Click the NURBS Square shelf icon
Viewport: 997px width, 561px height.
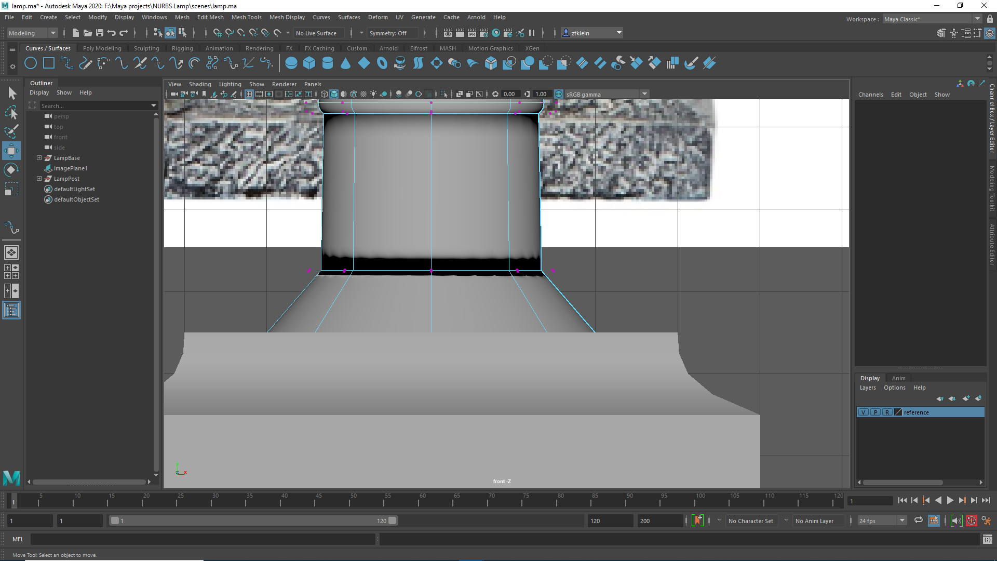tap(49, 63)
